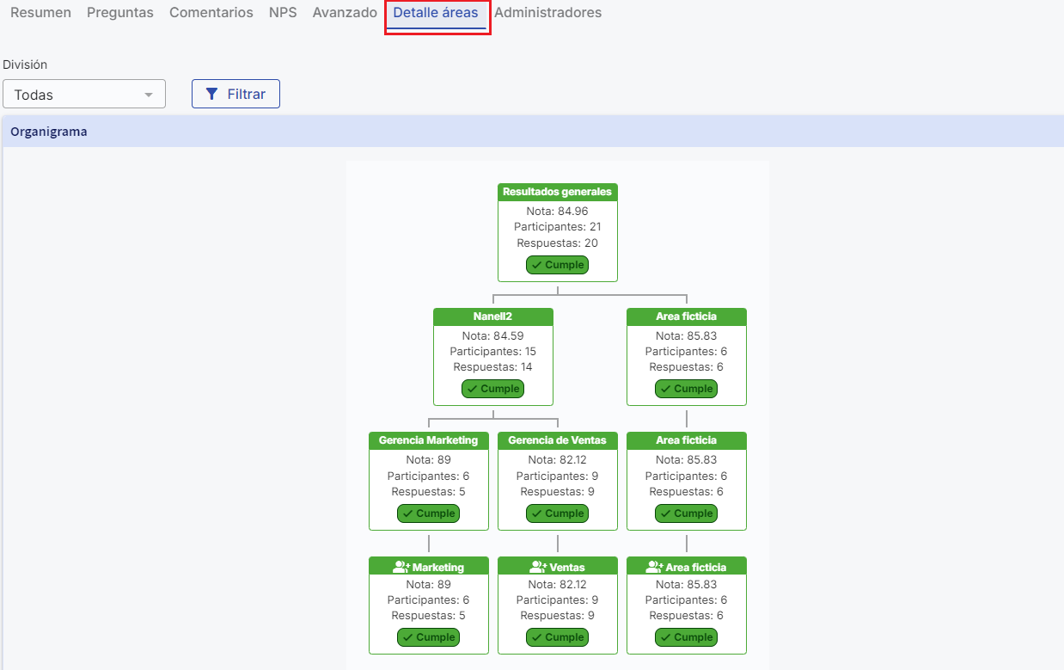Click Cumple badge in Gerencia de Ventas card
Image resolution: width=1064 pixels, height=670 pixels.
tap(557, 513)
